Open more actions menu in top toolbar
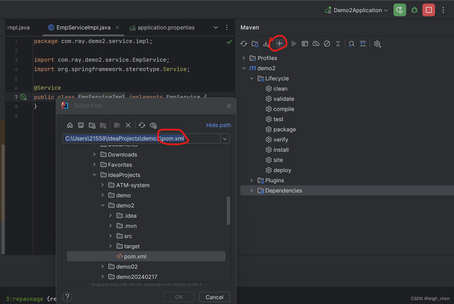The width and height of the screenshot is (454, 304). [443, 10]
